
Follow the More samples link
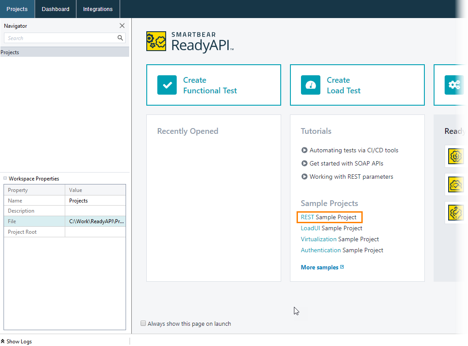tap(319, 267)
